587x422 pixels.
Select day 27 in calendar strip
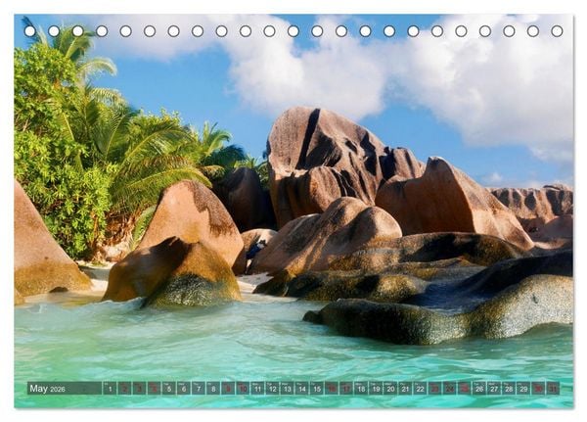pos(494,389)
